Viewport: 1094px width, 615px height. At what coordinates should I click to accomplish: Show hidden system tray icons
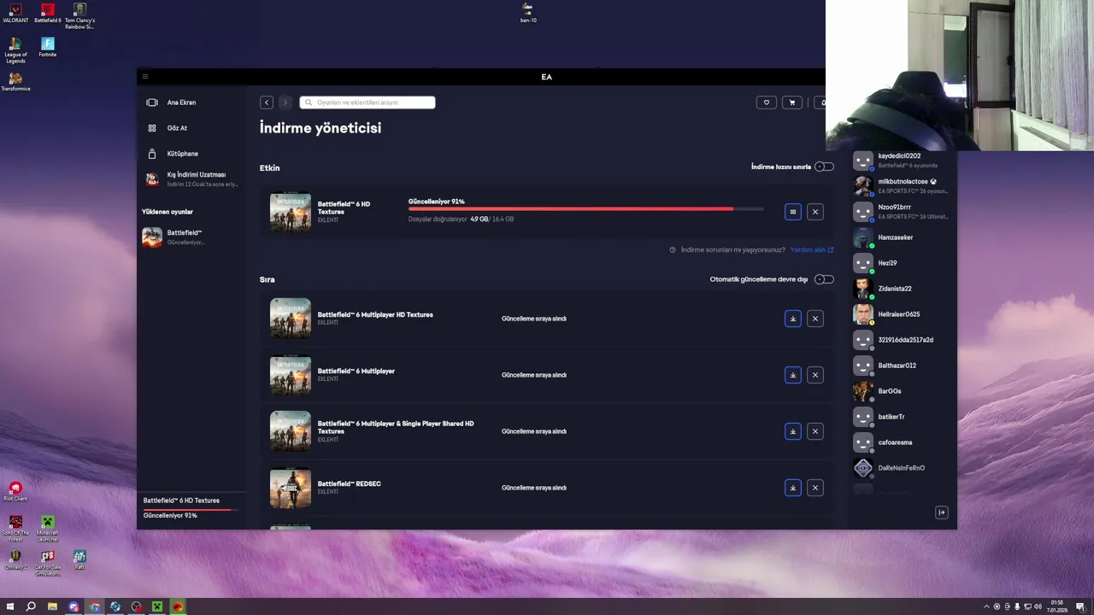tap(986, 606)
